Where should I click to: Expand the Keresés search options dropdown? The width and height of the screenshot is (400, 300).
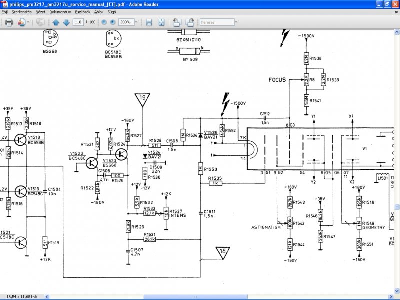pos(236,22)
